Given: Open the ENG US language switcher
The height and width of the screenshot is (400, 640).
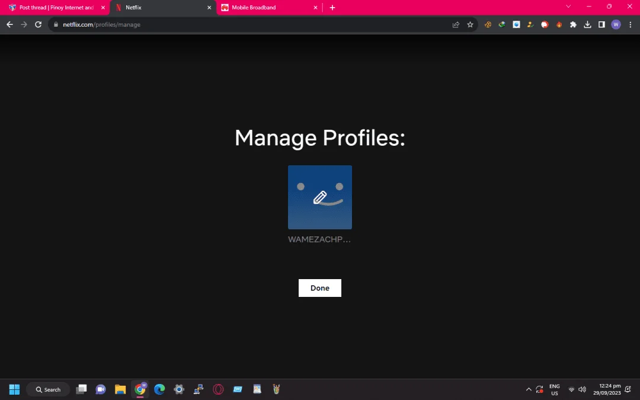Looking at the screenshot, I should tap(554, 389).
